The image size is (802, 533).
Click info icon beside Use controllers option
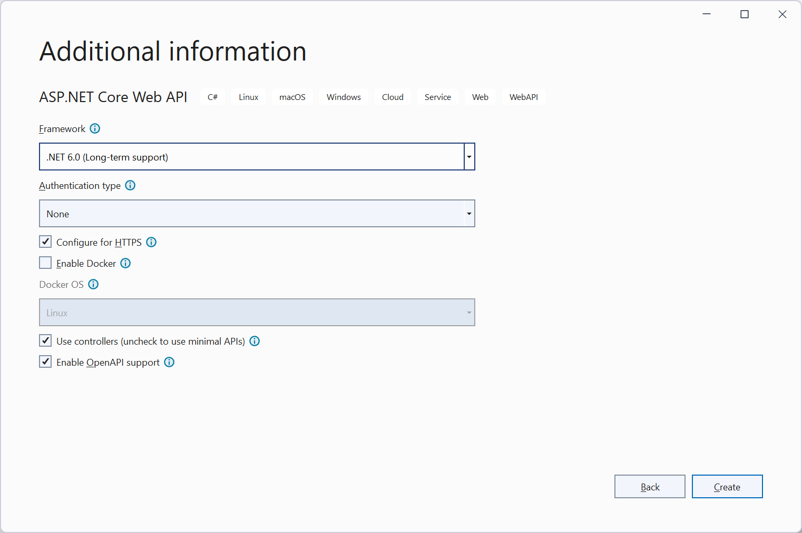[x=255, y=341]
